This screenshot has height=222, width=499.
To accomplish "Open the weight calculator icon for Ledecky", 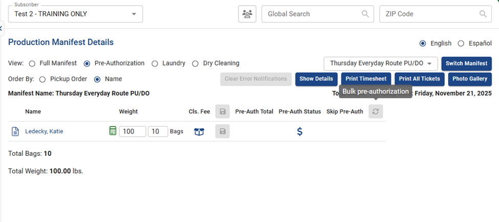I will pos(113,131).
